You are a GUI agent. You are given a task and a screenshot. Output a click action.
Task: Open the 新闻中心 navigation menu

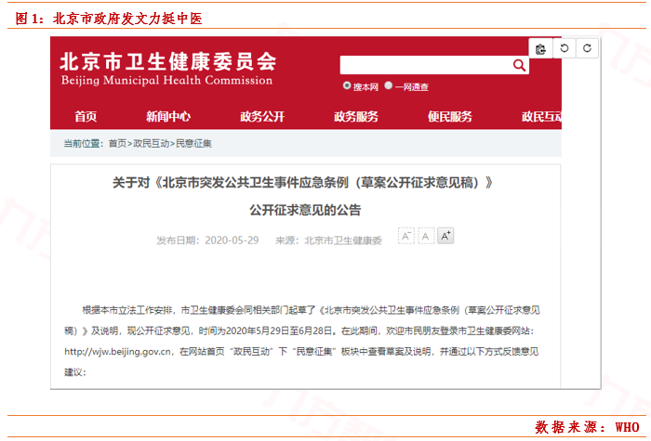168,116
